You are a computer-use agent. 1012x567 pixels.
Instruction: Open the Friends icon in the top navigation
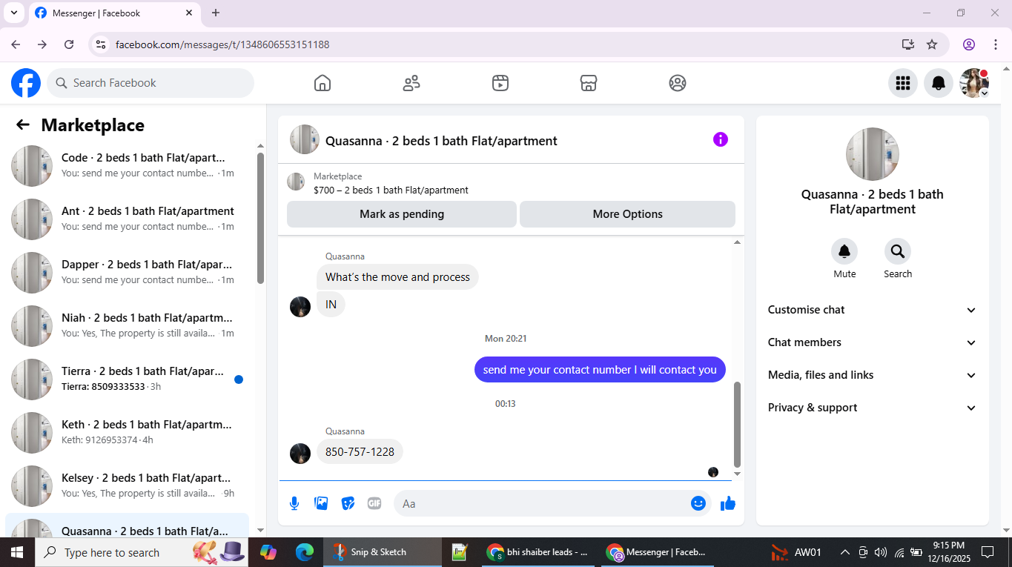(411, 83)
